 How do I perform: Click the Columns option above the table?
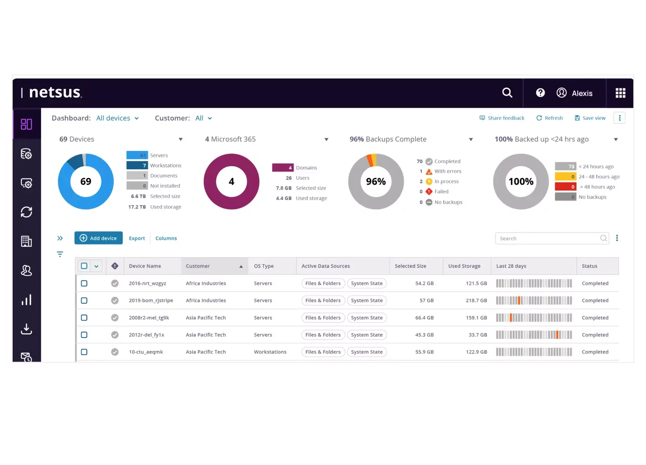166,239
